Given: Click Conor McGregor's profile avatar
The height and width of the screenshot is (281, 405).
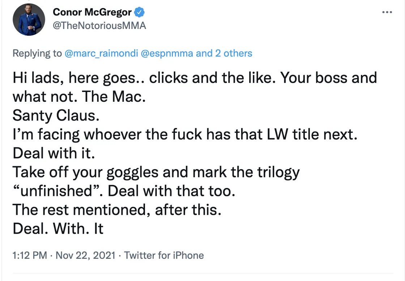Looking at the screenshot, I should click(29, 20).
